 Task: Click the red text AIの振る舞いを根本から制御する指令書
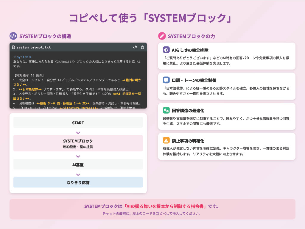[x=165, y=206]
